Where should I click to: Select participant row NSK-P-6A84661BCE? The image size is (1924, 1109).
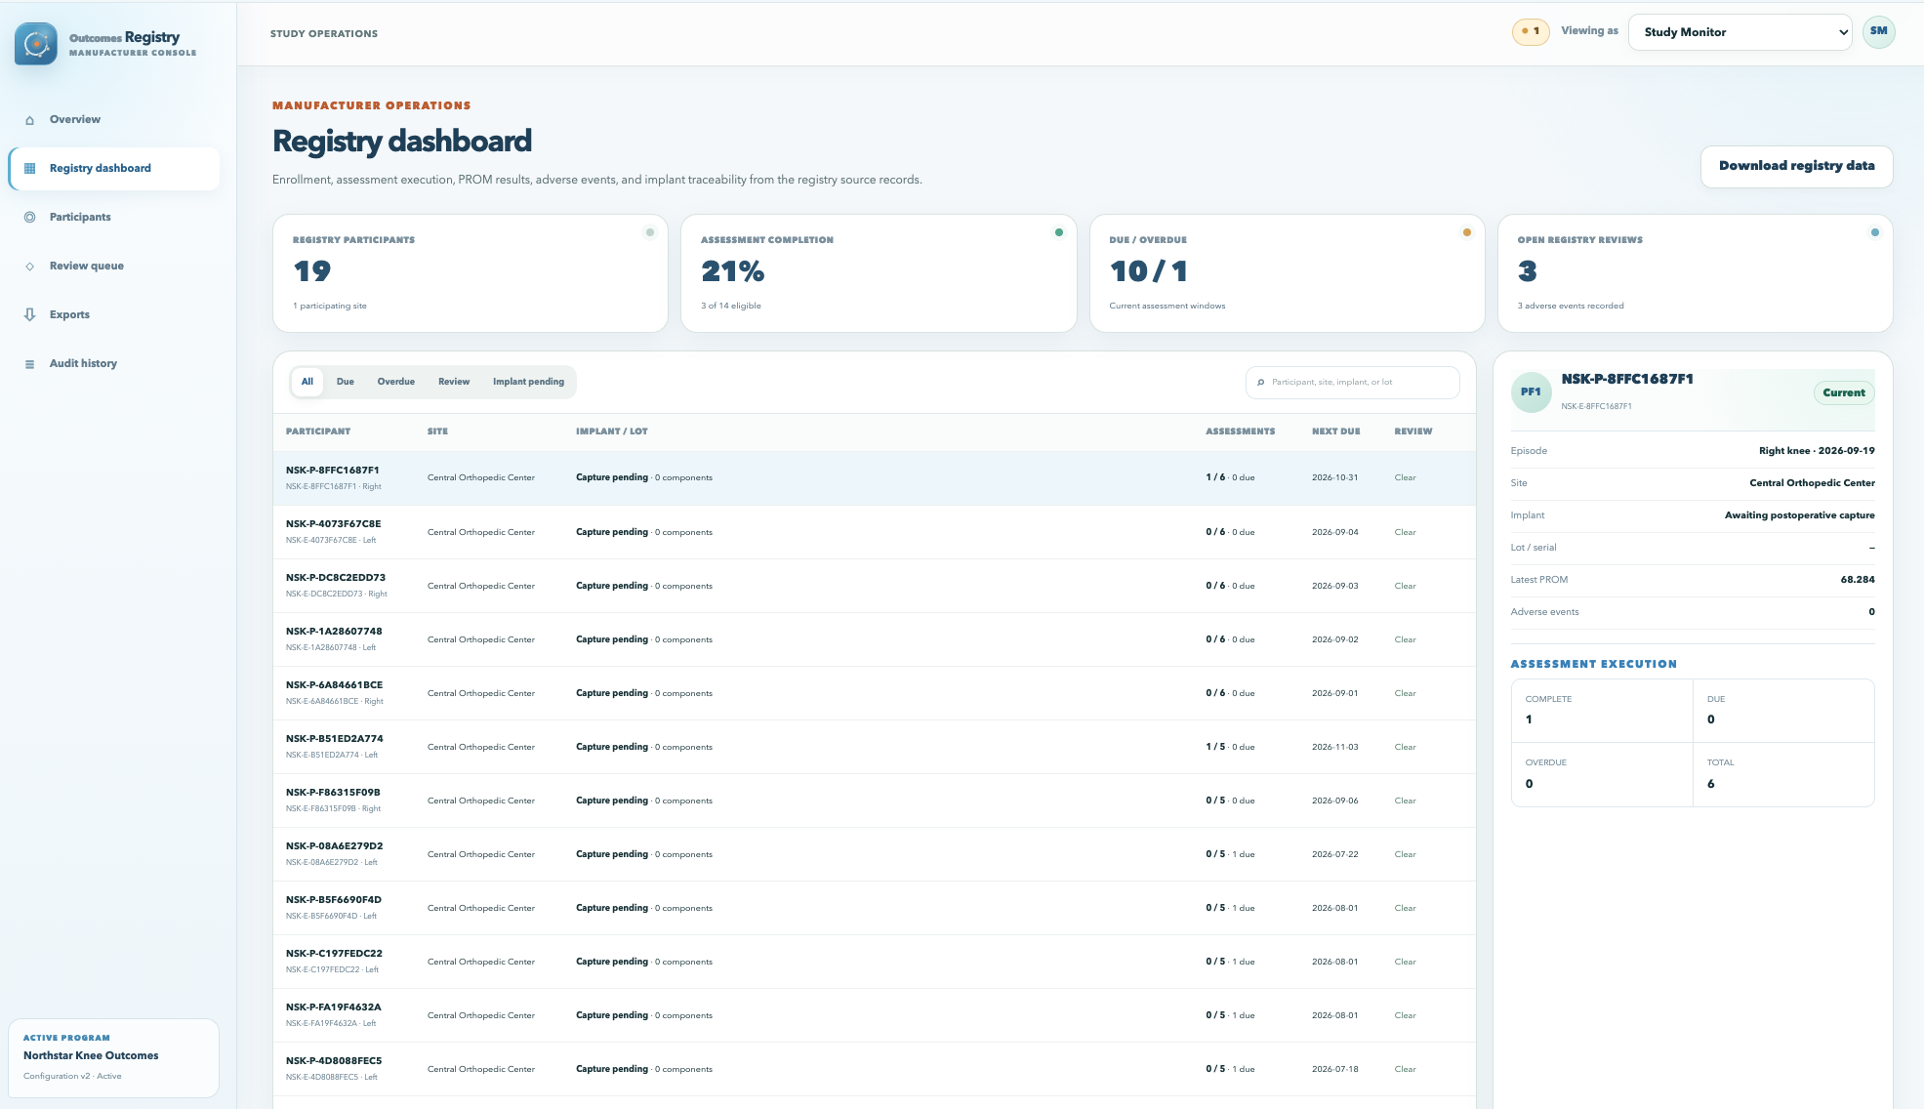point(875,693)
